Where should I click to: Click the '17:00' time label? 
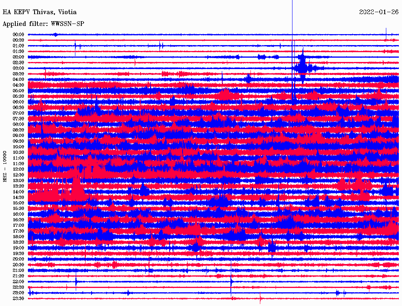click(18, 226)
